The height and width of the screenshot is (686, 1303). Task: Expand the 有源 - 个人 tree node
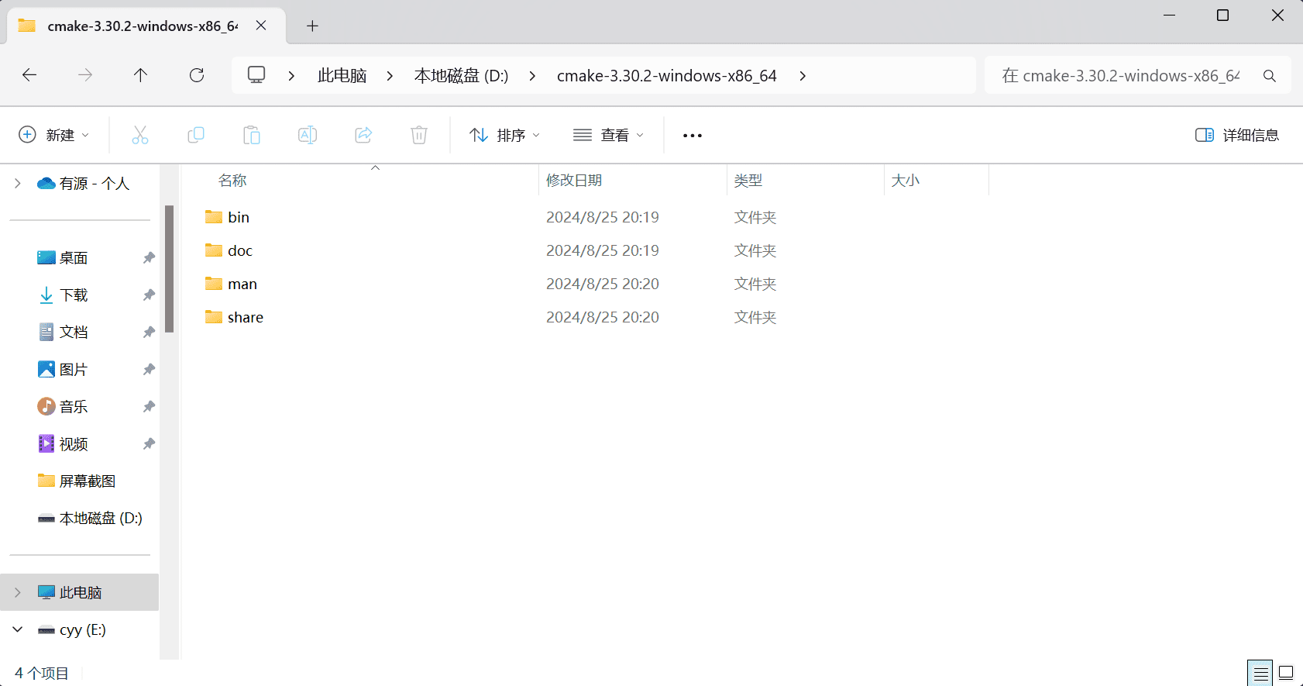[x=18, y=183]
